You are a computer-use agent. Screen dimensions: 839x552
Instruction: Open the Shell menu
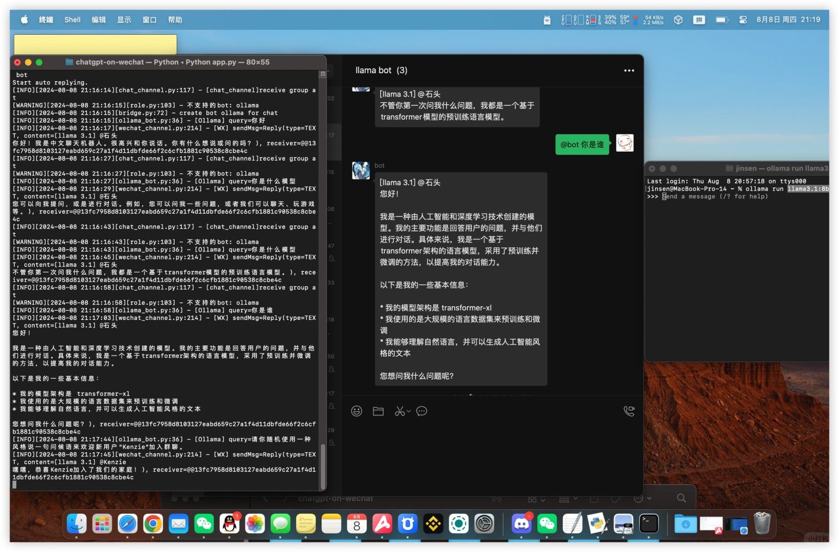click(72, 19)
